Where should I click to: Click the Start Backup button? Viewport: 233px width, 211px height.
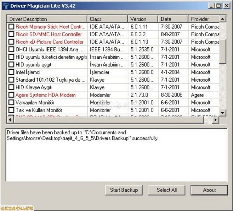tap(124, 190)
